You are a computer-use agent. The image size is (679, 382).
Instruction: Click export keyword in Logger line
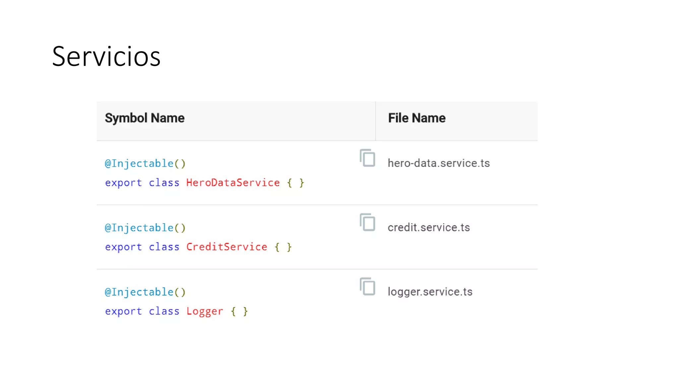[123, 311]
